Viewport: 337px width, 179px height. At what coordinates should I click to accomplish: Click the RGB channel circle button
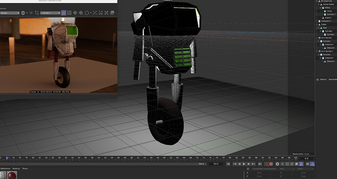23,13
